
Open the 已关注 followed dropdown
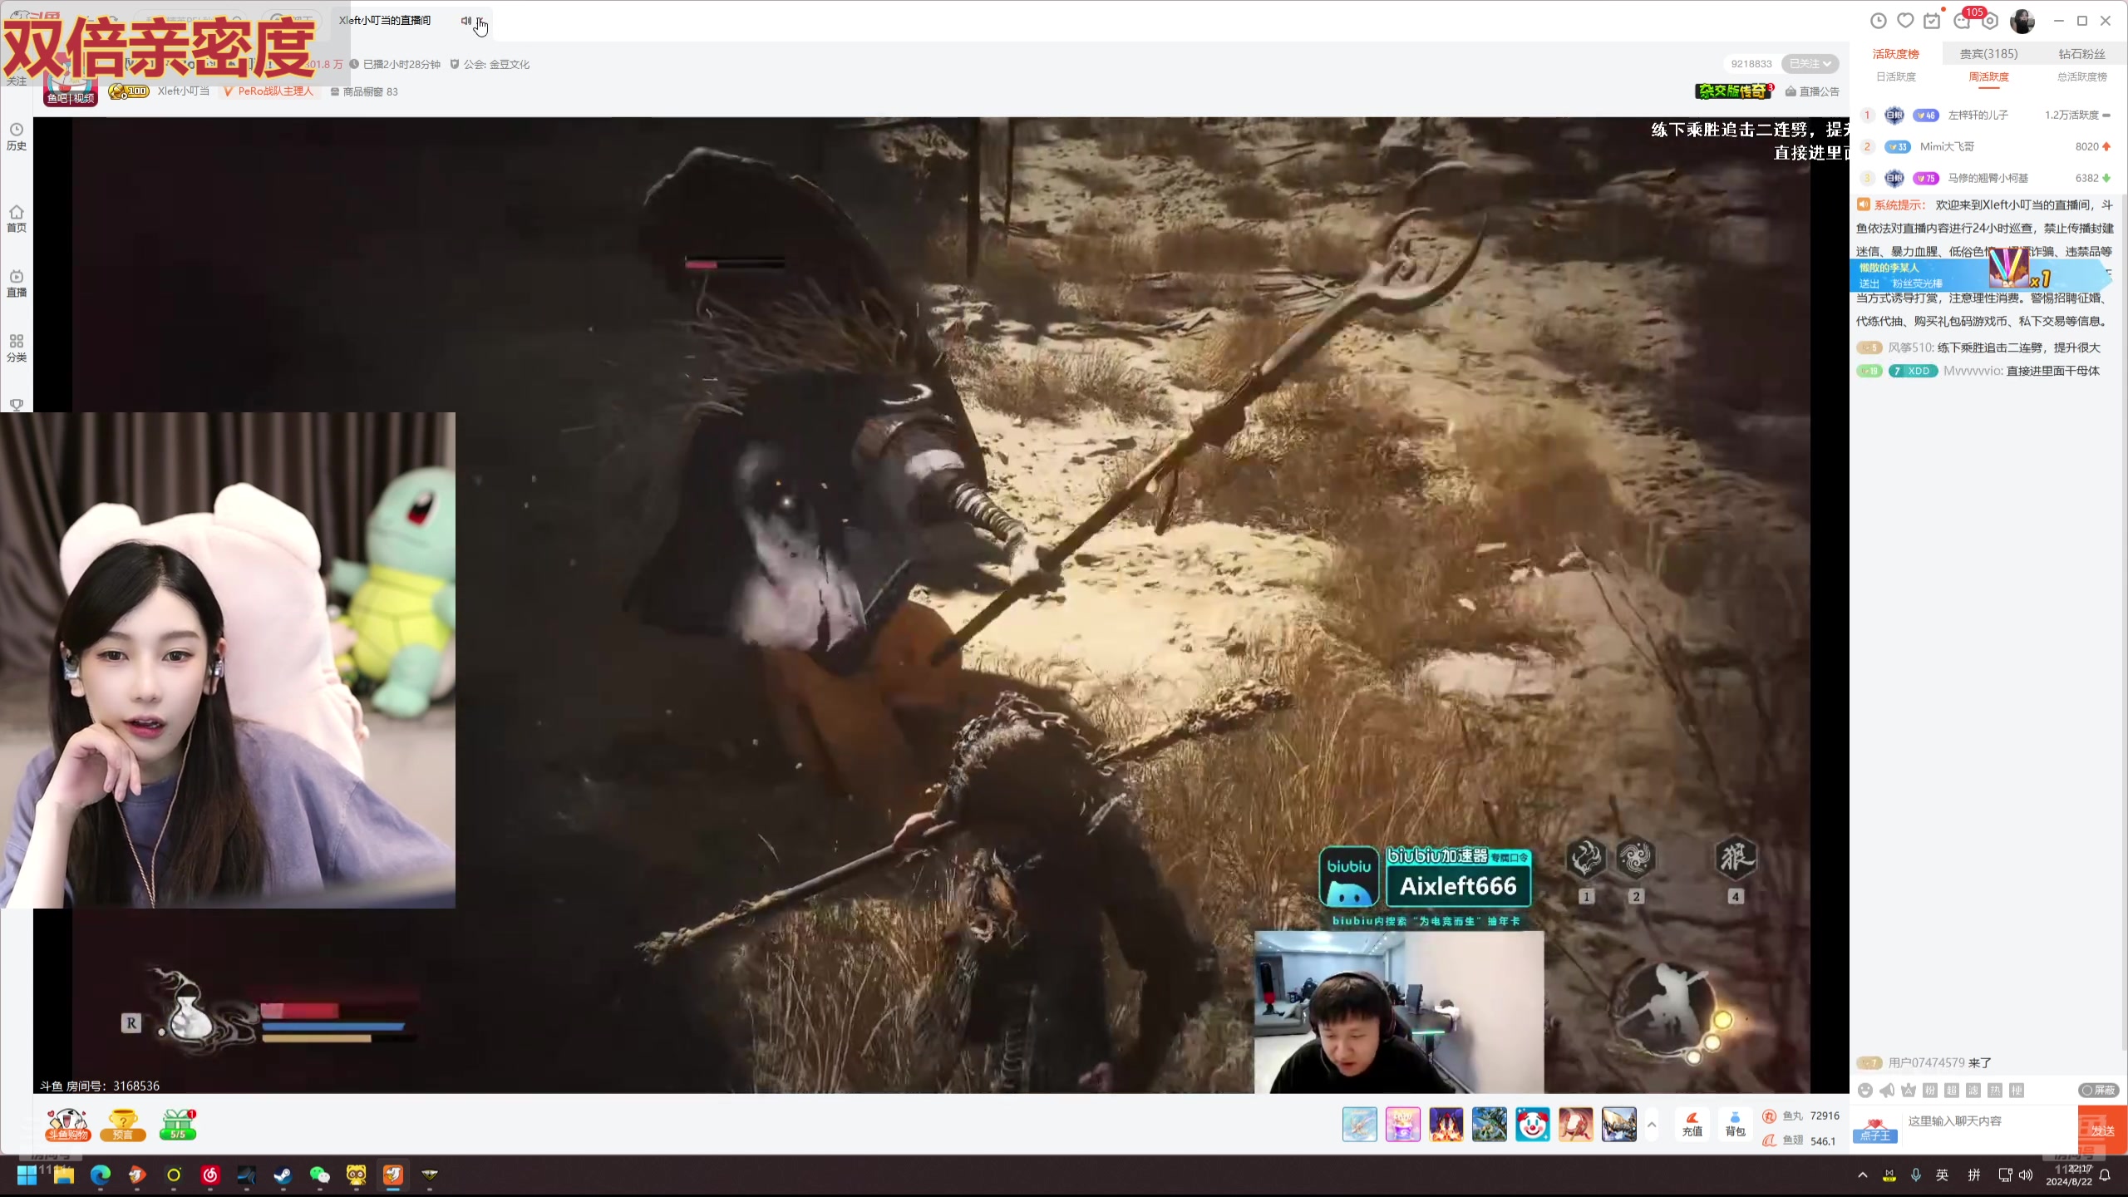[1810, 64]
